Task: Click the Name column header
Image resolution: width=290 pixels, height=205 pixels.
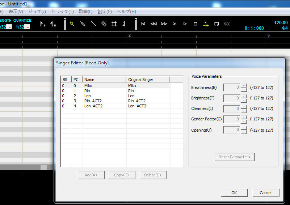Action: click(x=104, y=80)
